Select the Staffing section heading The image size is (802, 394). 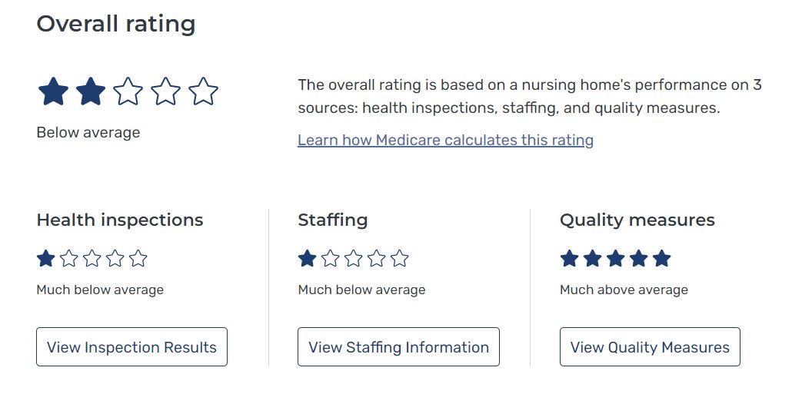point(333,220)
